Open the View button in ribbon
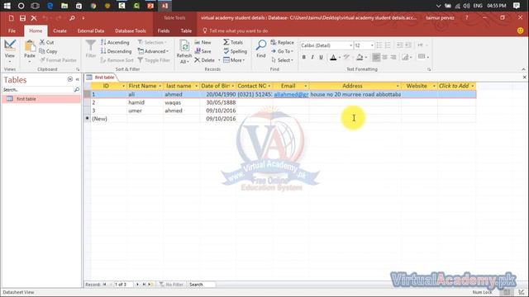The width and height of the screenshot is (529, 297). (x=10, y=49)
